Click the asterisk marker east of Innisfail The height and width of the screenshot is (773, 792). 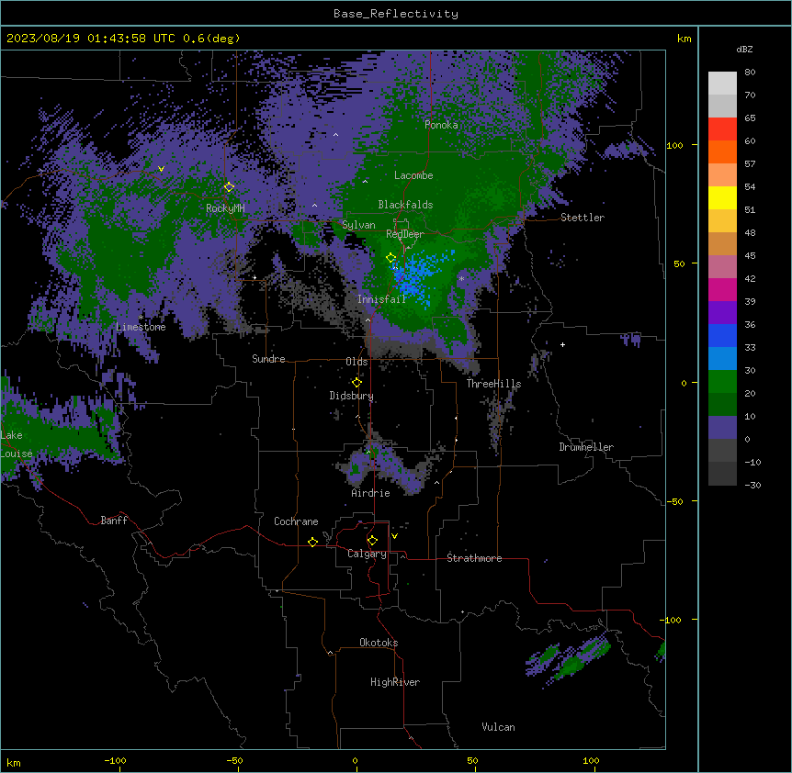click(x=461, y=278)
